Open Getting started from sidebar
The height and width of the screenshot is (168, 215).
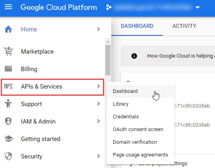pyautogui.click(x=41, y=139)
